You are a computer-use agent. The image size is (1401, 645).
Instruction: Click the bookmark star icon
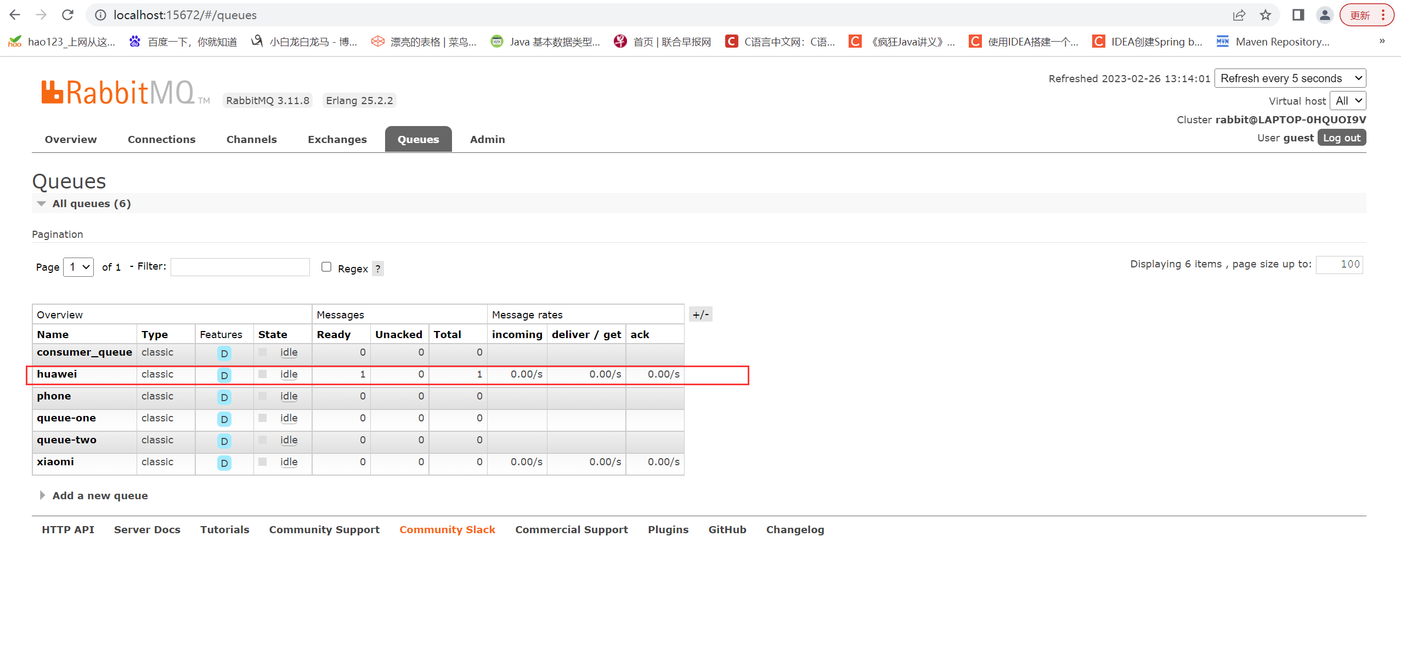tap(1266, 15)
